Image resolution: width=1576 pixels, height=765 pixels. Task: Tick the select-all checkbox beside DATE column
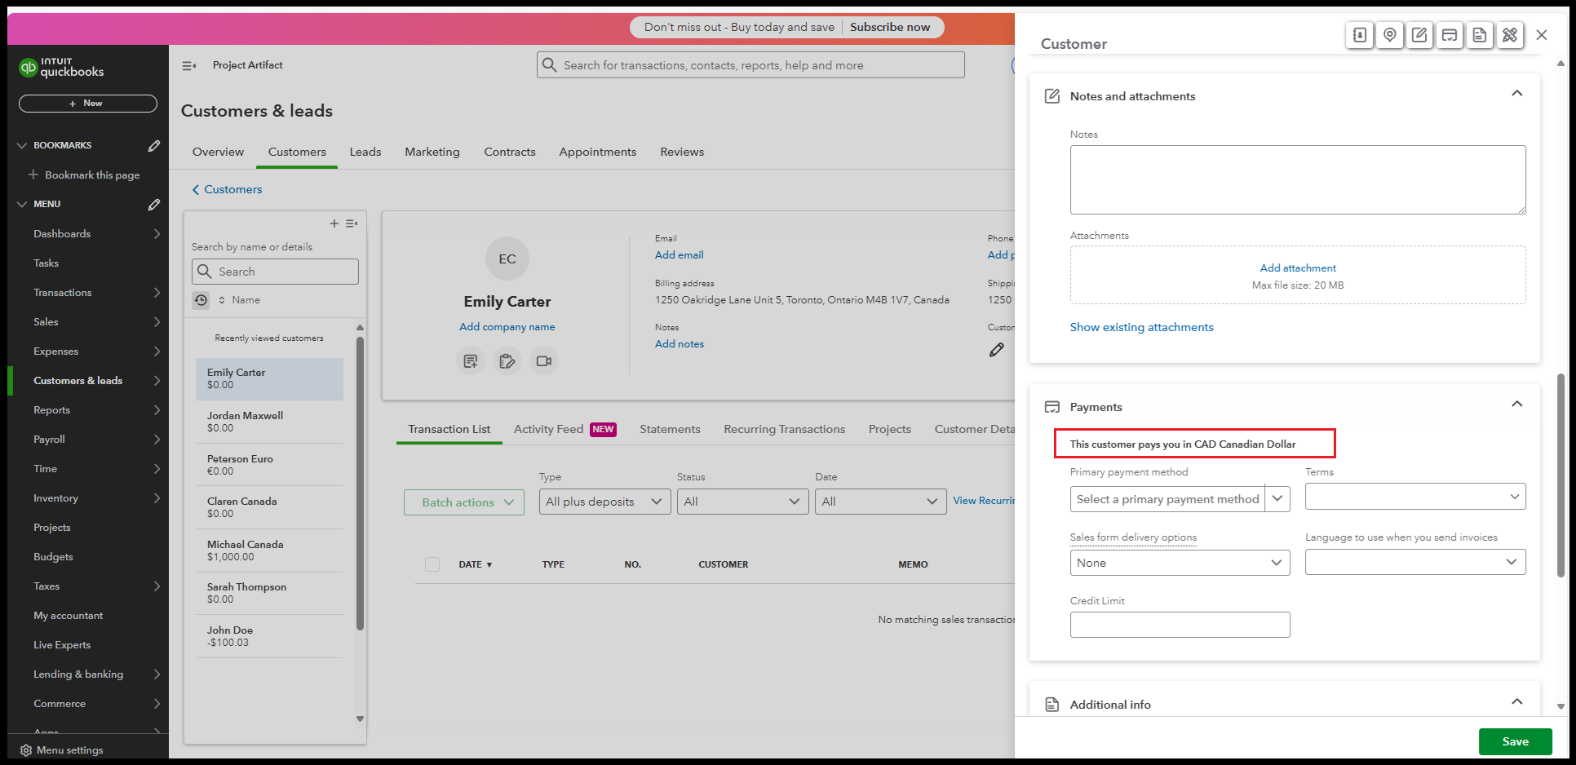(432, 564)
